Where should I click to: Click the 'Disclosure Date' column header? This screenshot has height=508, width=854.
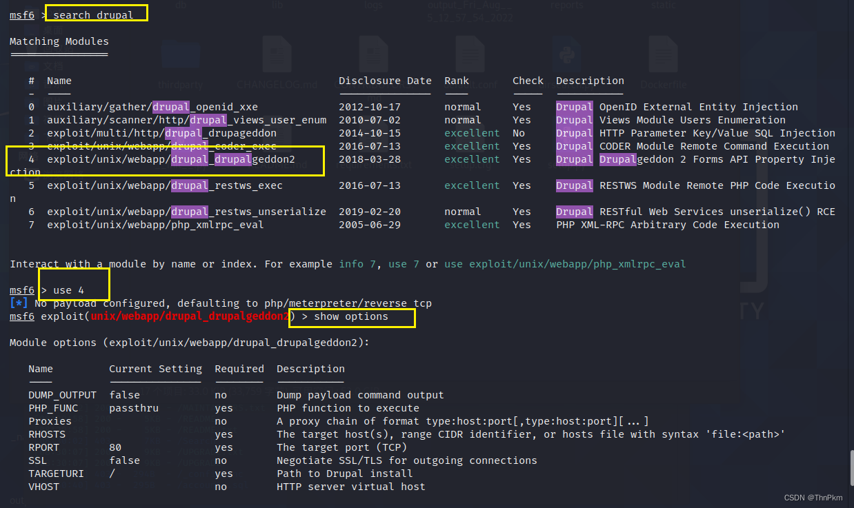tap(385, 81)
